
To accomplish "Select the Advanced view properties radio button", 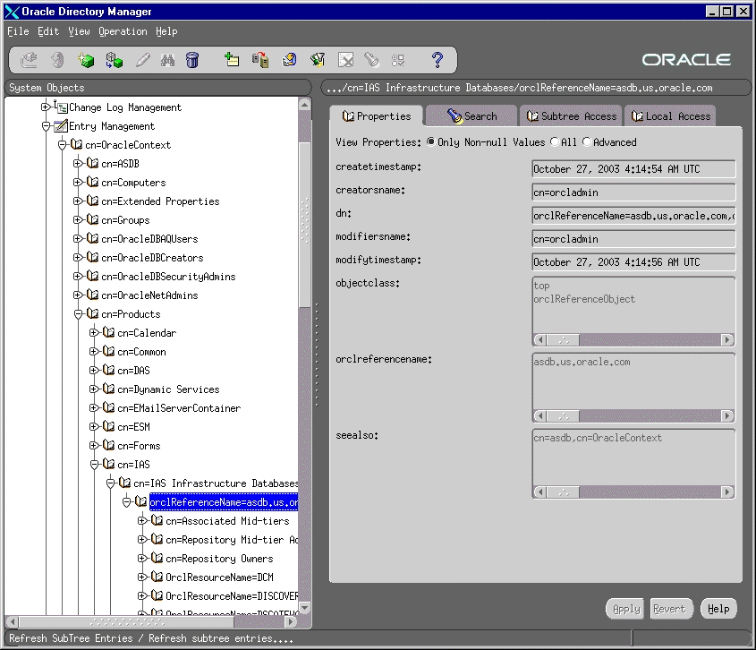I will 587,141.
